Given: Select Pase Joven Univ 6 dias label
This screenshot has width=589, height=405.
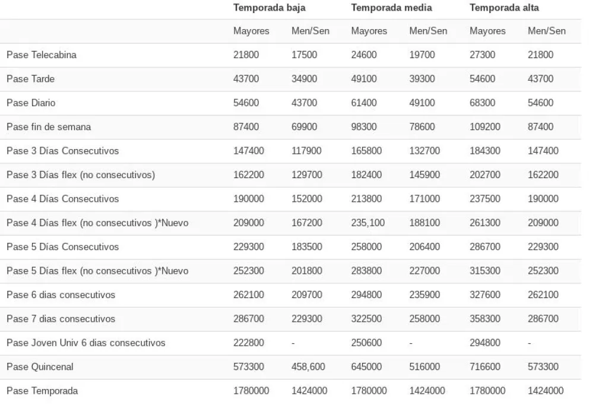Looking at the screenshot, I should [x=86, y=343].
